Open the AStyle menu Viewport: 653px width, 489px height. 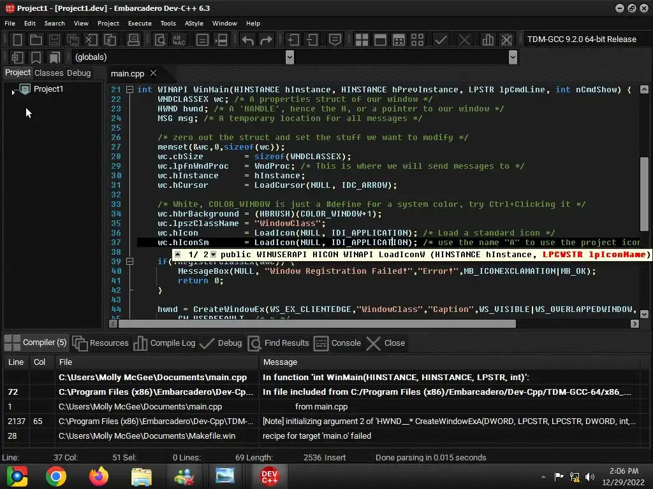194,24
